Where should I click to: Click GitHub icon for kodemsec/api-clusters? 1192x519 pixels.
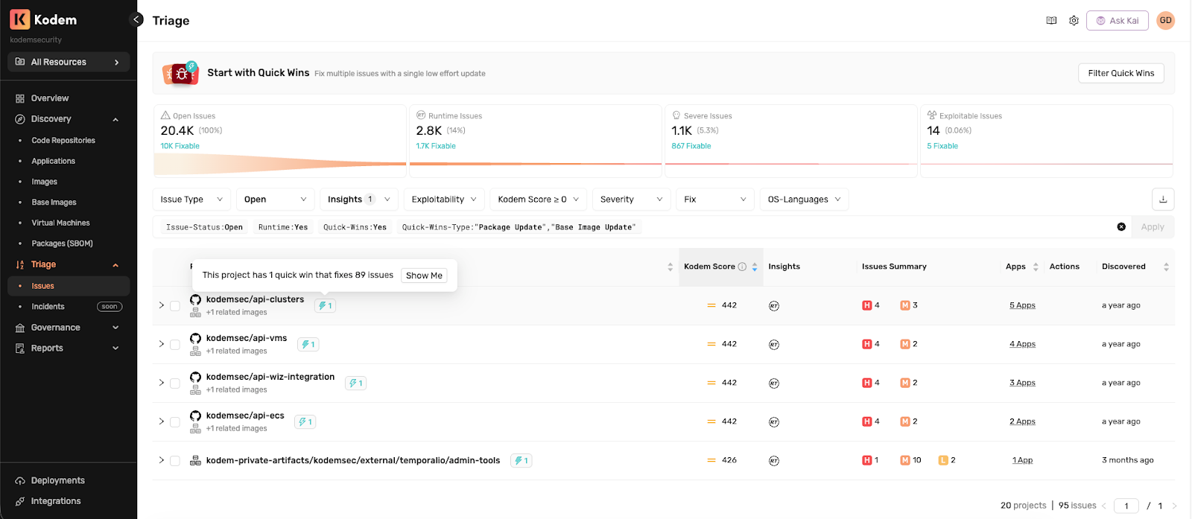pos(195,299)
